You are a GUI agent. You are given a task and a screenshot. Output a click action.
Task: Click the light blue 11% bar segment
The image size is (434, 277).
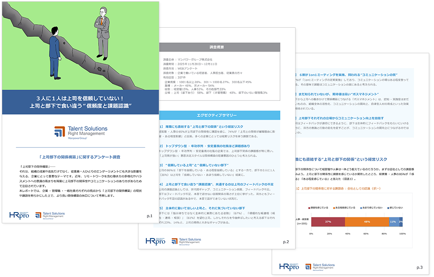[x=394, y=221]
